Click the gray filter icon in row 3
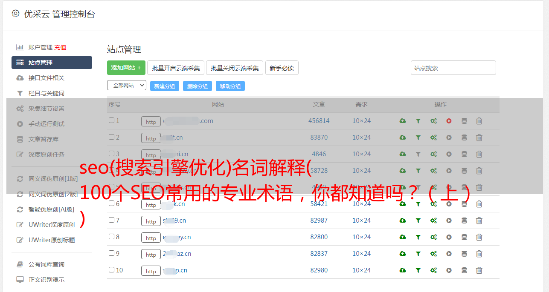 pos(418,154)
